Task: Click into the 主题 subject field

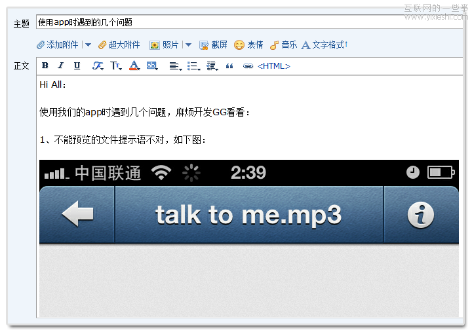Action: tap(249, 22)
